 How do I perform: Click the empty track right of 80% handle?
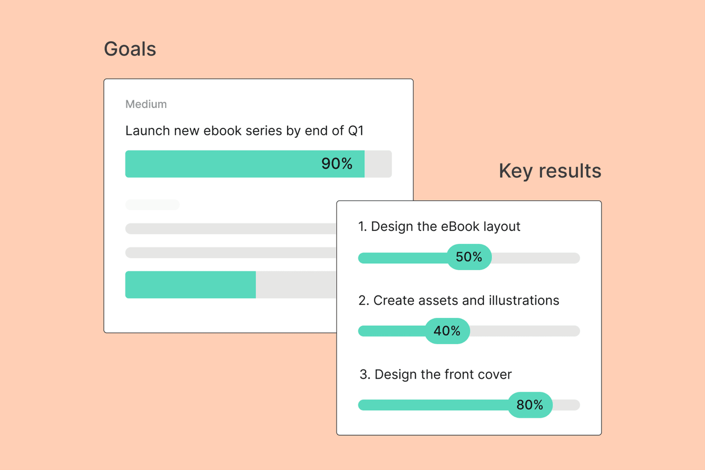566,405
